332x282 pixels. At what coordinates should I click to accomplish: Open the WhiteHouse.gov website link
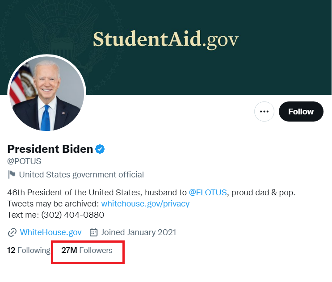50,232
